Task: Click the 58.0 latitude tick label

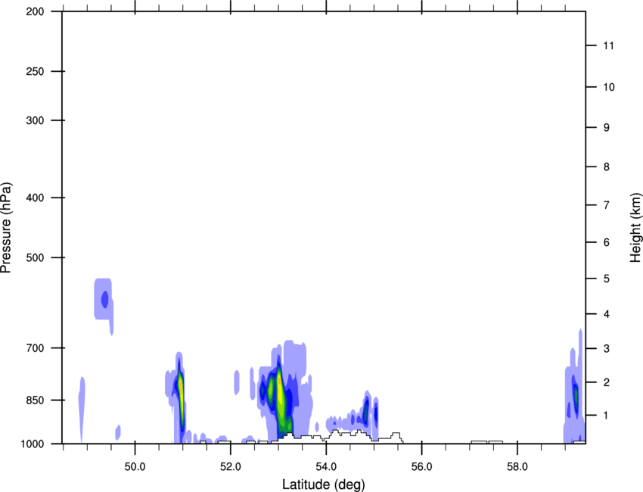Action: click(x=517, y=467)
